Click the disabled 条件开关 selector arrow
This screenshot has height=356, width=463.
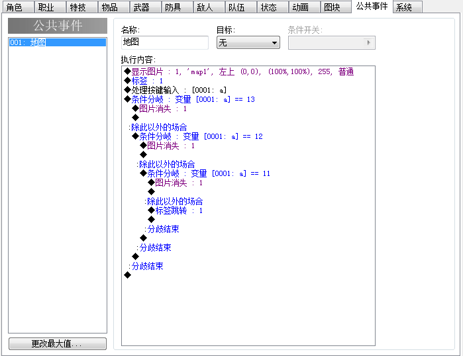(x=368, y=43)
